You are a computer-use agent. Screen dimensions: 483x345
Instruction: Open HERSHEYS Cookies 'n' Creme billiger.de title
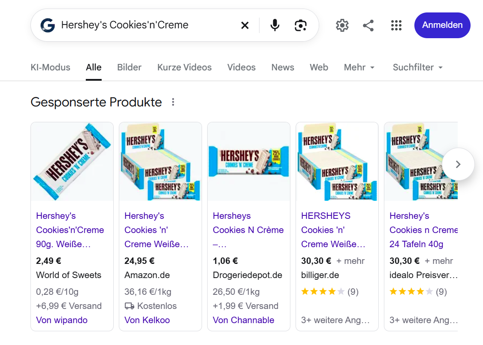(333, 230)
